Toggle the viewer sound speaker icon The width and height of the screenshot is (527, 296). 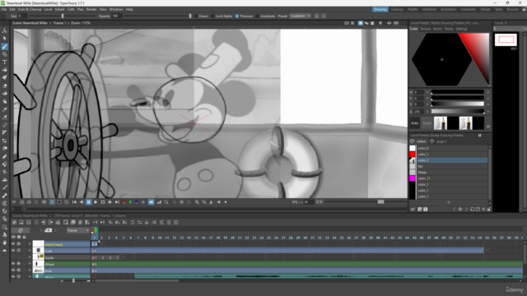152,202
